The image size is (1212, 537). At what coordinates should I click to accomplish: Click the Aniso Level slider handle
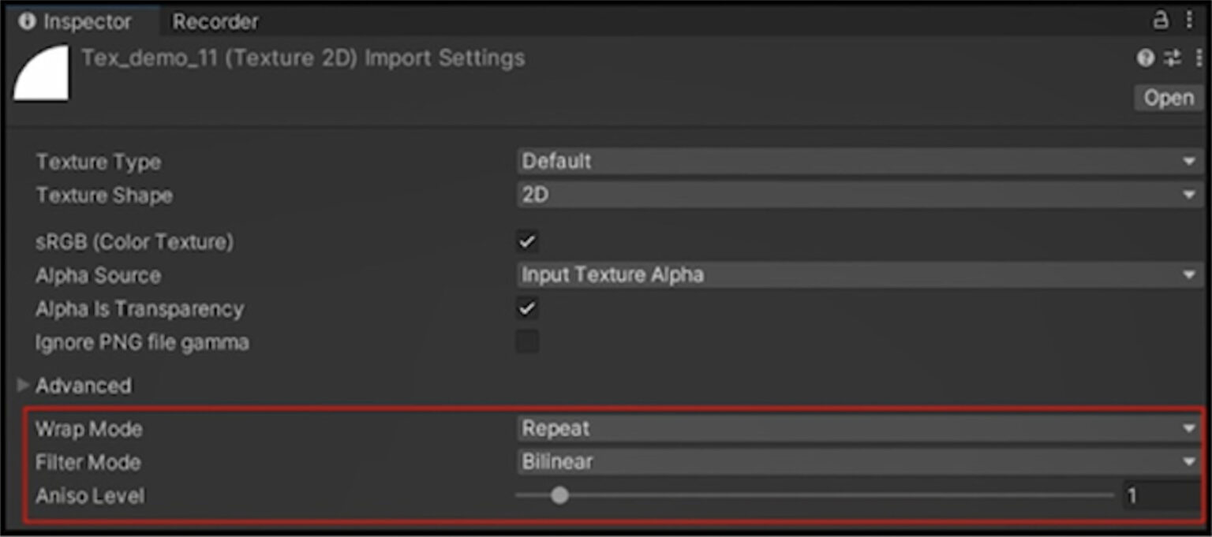click(560, 495)
